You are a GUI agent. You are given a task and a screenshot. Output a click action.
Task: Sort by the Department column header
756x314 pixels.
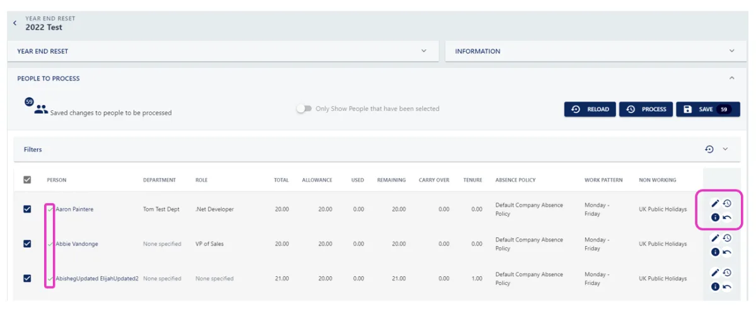click(159, 180)
